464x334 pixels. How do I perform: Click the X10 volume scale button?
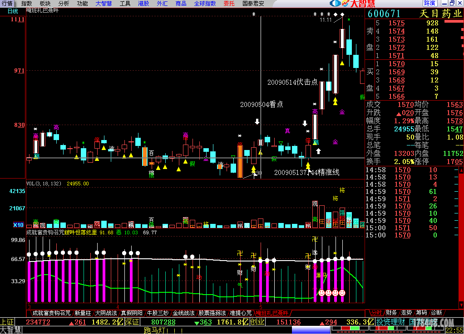click(18, 225)
